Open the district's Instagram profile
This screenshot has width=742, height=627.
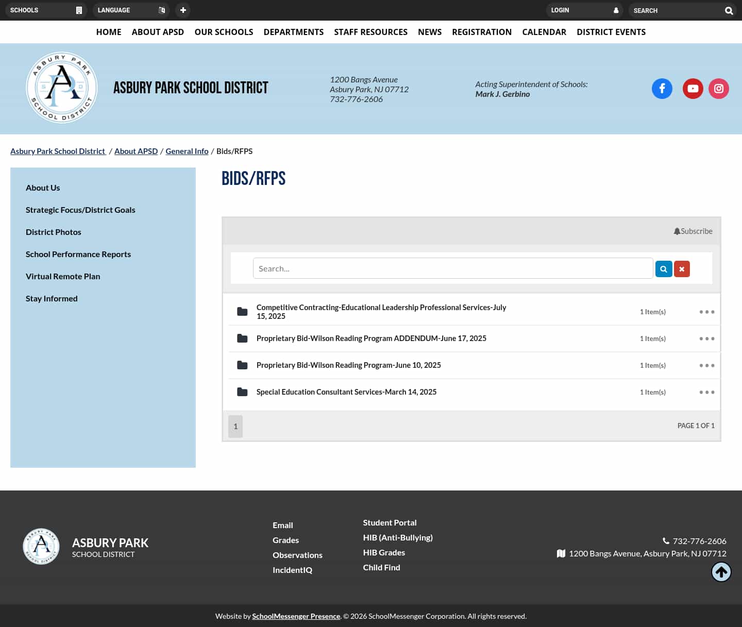click(x=718, y=89)
